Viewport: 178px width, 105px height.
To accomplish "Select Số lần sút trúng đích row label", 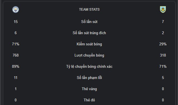I will click(x=89, y=33).
